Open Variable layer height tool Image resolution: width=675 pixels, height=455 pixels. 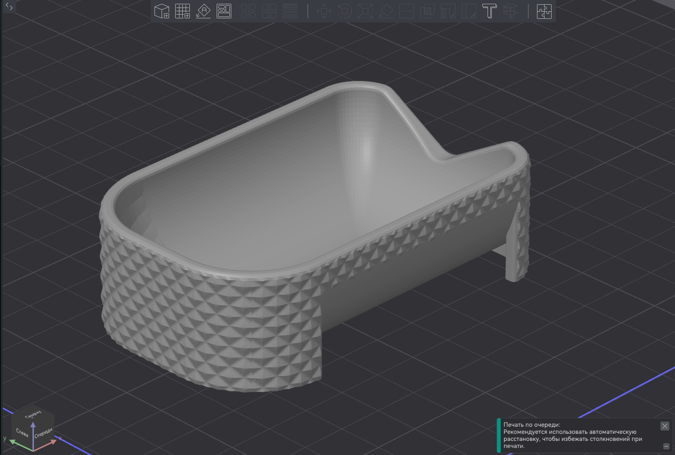tap(290, 11)
